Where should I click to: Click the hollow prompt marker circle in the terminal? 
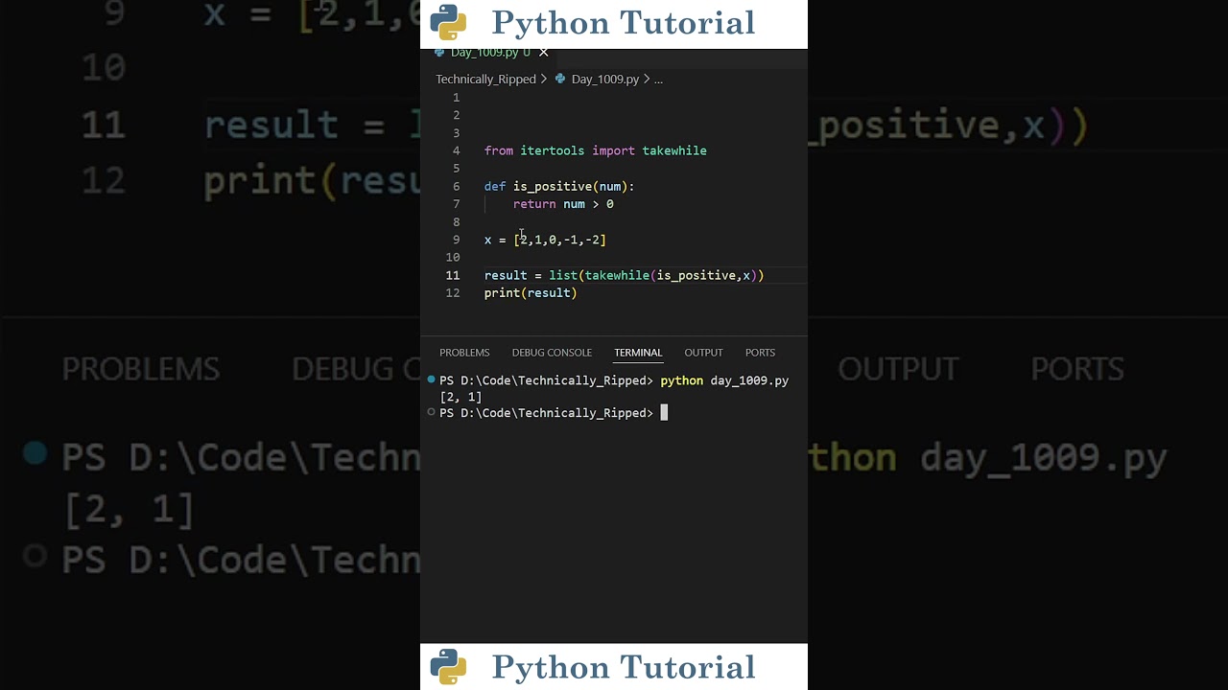click(x=432, y=412)
